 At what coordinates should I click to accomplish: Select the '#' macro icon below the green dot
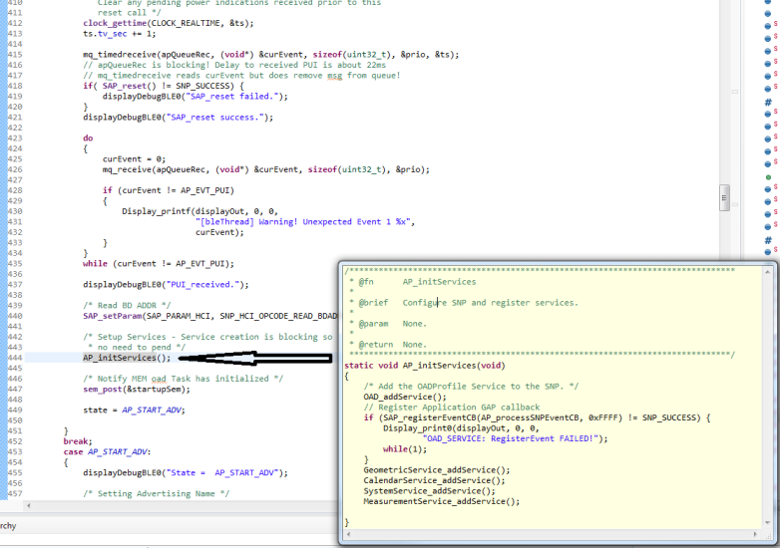[769, 240]
